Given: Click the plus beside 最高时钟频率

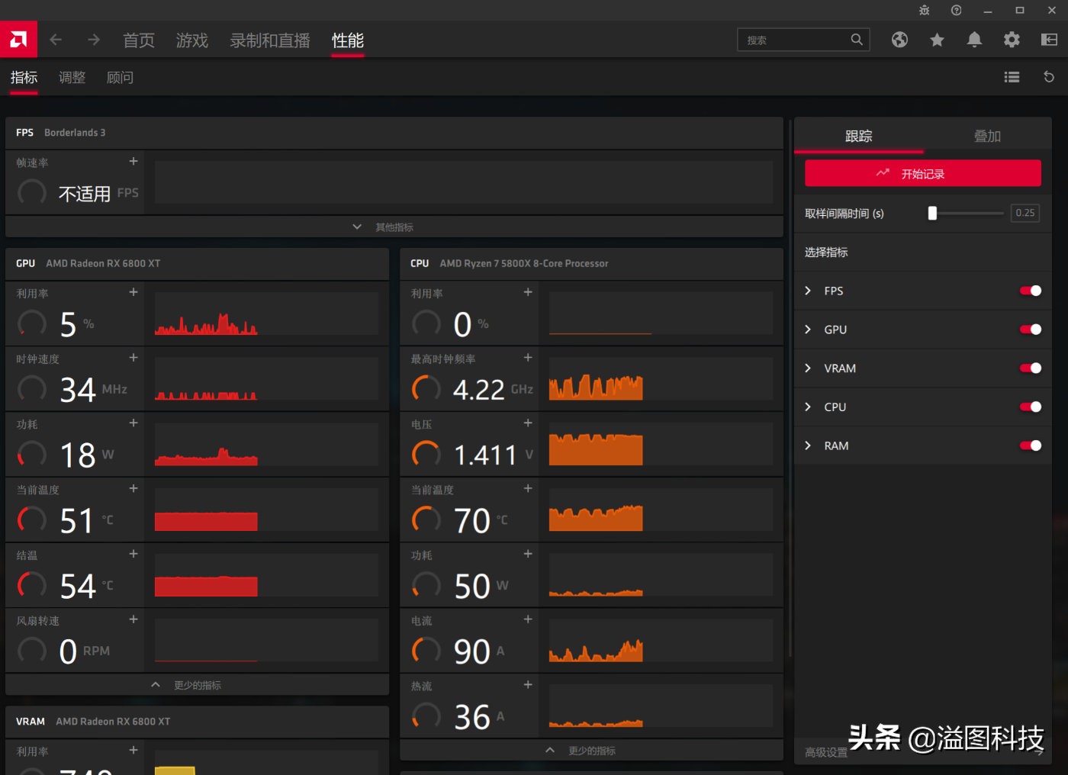Looking at the screenshot, I should [x=528, y=358].
